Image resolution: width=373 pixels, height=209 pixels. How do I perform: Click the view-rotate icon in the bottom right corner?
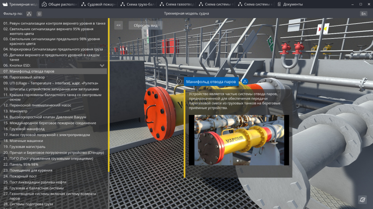tap(362, 200)
